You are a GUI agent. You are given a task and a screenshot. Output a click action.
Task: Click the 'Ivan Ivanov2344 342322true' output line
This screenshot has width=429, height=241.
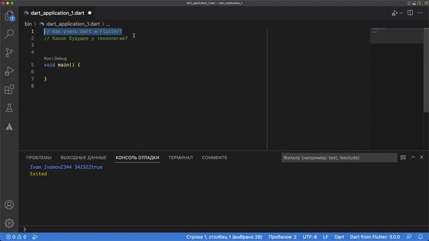click(x=66, y=167)
